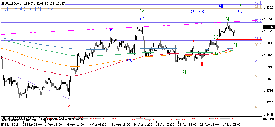Click the blue (c) label under green [y]
275x127 pixels.
240,11
